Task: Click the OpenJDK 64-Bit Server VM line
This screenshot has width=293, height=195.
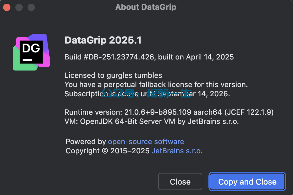Action: coord(151,121)
